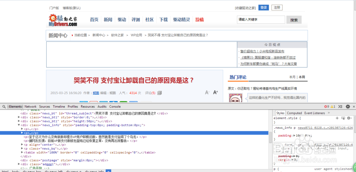
Task: Increase article font size with A+ icon
Action: point(215,92)
